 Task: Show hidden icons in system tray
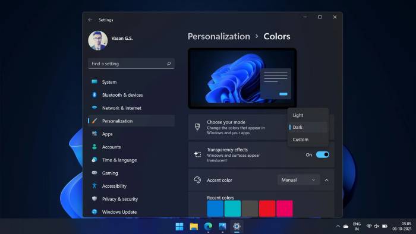point(338,226)
